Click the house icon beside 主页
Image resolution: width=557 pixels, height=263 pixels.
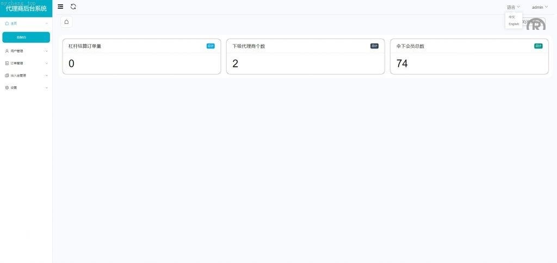click(x=7, y=23)
